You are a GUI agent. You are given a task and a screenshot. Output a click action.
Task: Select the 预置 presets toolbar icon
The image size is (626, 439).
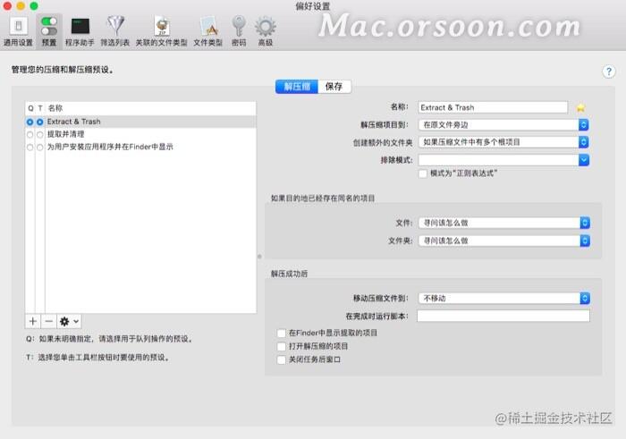(x=49, y=32)
